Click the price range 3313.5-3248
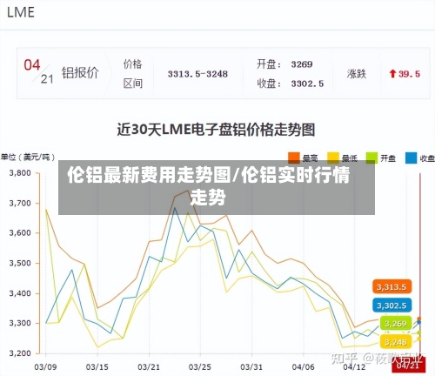 tap(197, 74)
